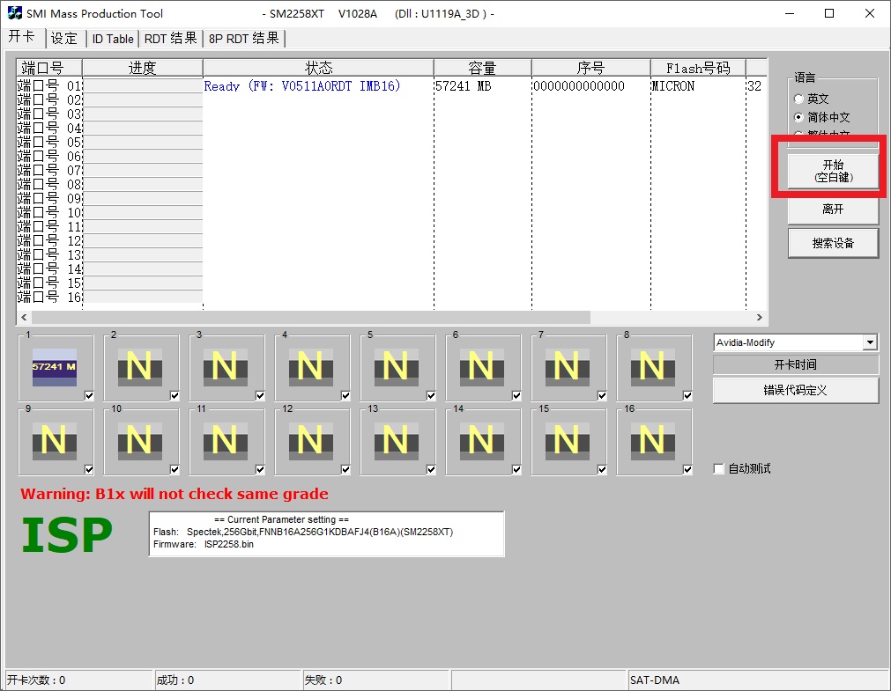Select the port 9 N slot icon
The image size is (891, 691).
(x=54, y=440)
